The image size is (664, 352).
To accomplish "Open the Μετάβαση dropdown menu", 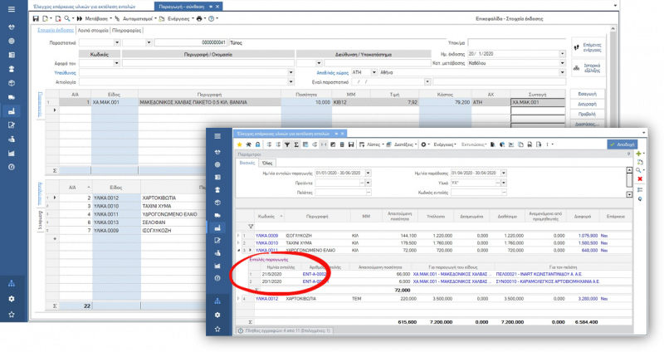I will click(98, 18).
